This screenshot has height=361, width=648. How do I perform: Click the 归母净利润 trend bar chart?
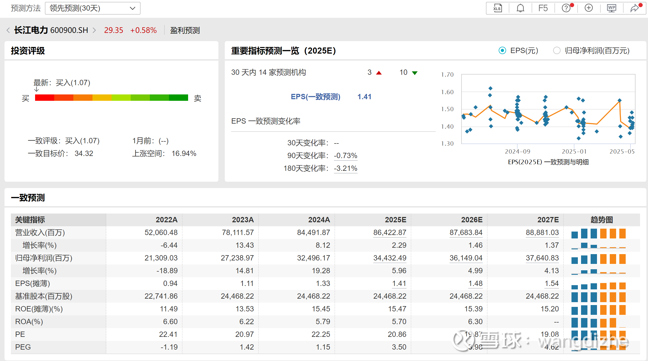tap(598, 259)
